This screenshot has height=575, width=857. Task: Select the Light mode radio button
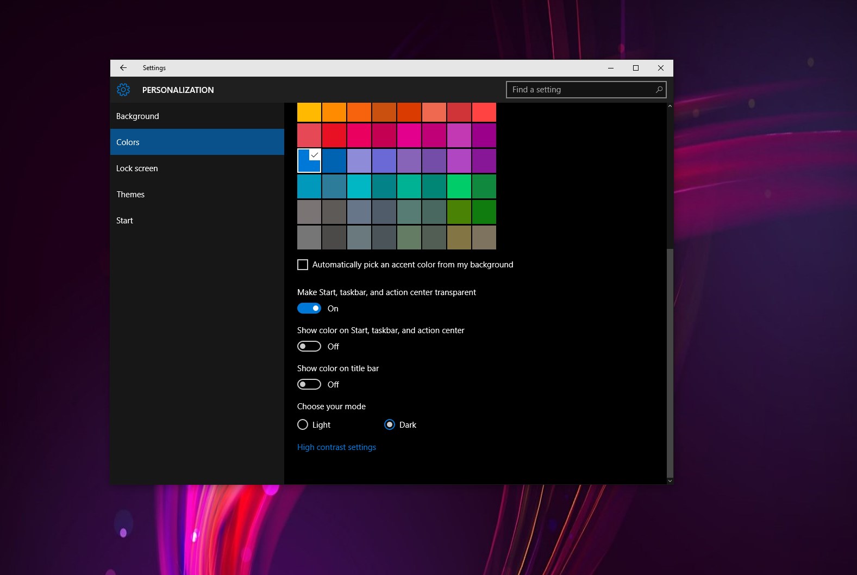(x=303, y=425)
